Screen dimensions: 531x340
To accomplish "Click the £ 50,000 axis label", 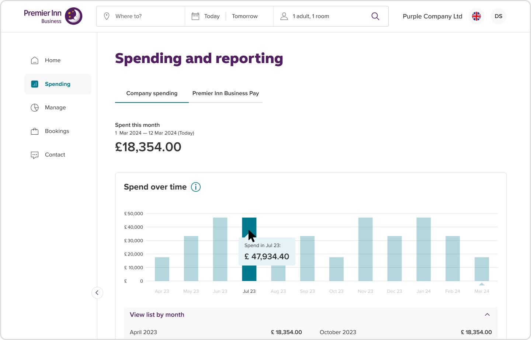I will pos(133,214).
